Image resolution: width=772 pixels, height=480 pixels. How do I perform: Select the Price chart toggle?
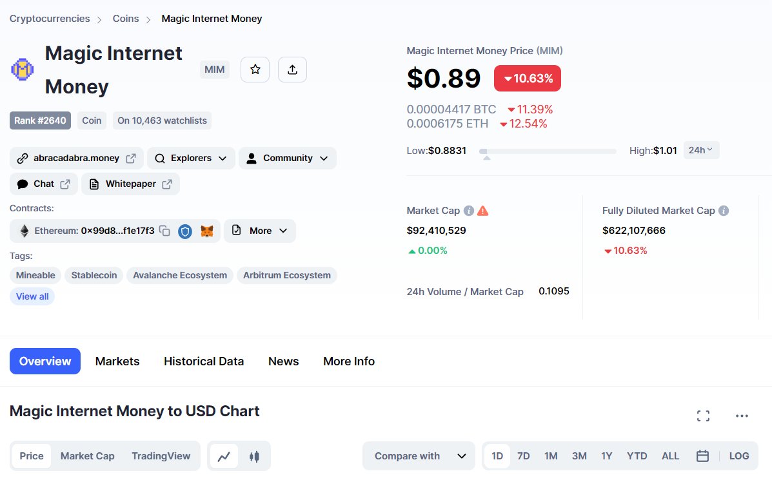(x=32, y=456)
